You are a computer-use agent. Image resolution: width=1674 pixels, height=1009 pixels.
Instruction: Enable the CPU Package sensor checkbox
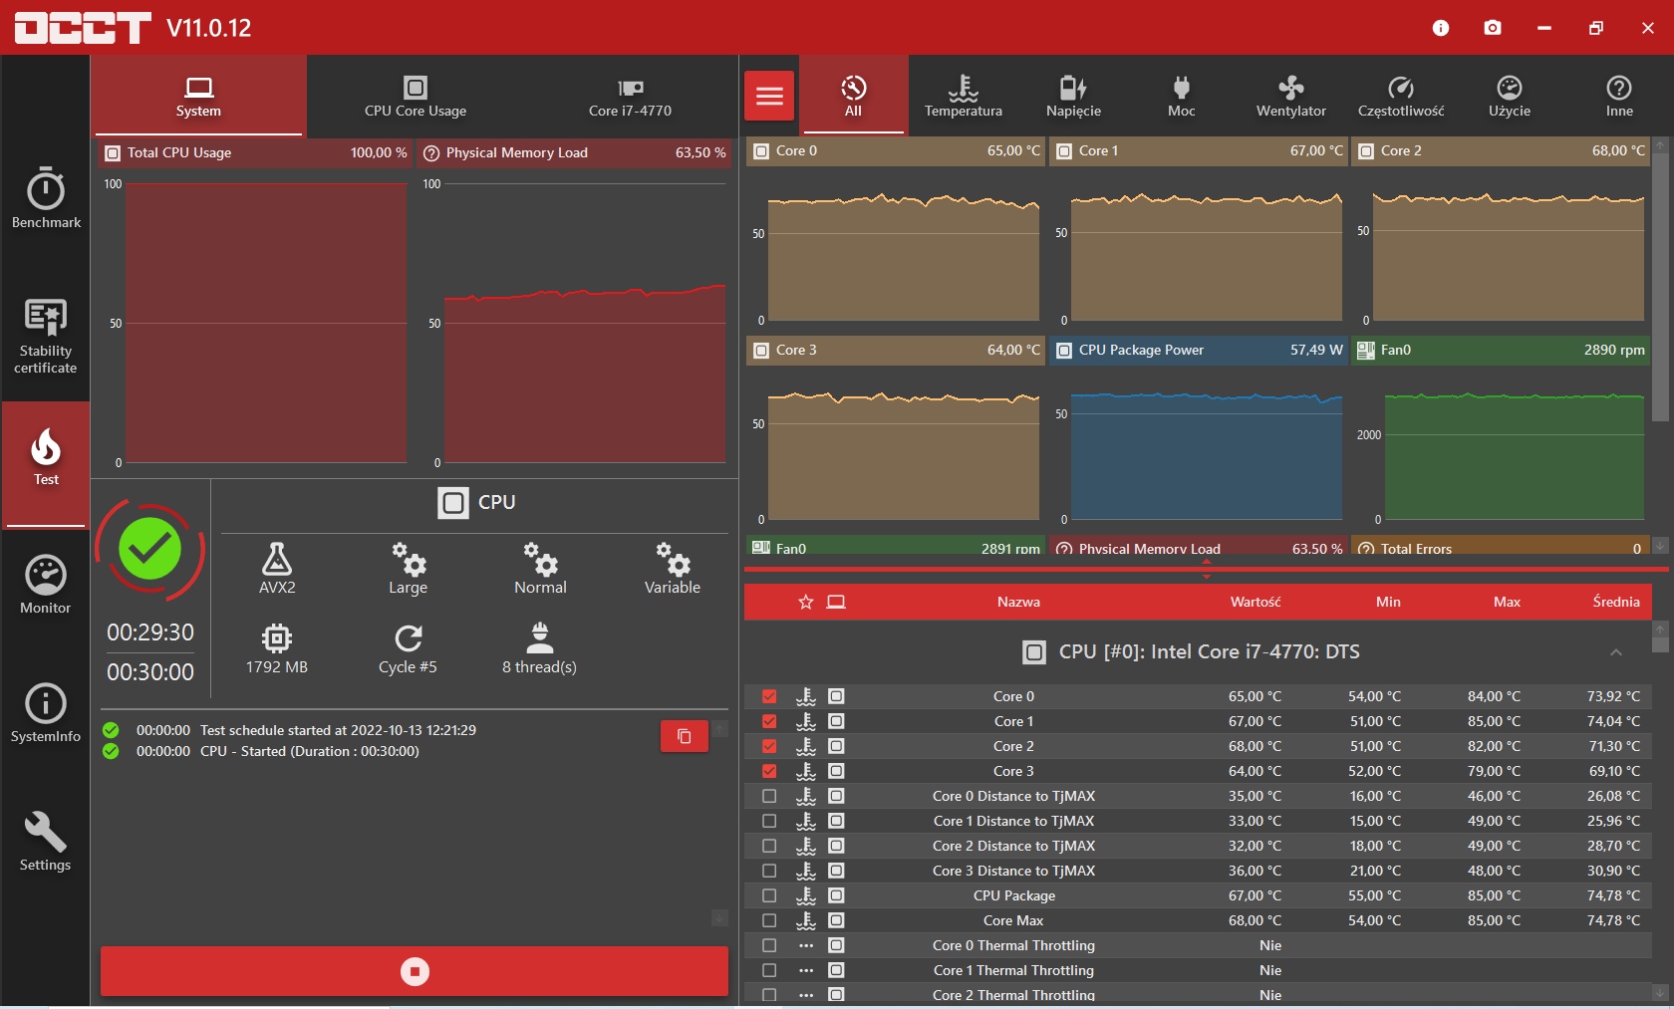[769, 895]
